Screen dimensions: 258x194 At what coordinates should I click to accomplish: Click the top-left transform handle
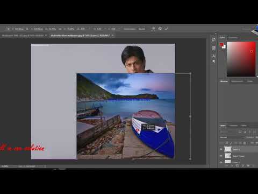pos(77,73)
